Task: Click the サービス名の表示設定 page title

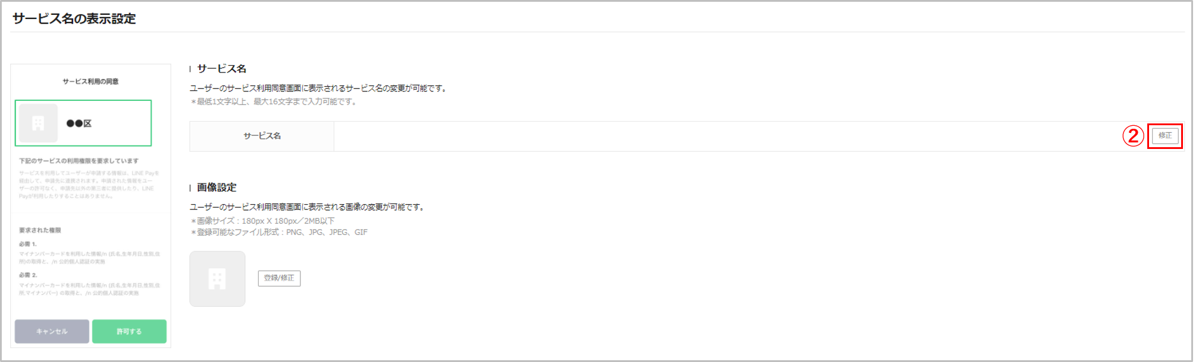Action: [74, 19]
